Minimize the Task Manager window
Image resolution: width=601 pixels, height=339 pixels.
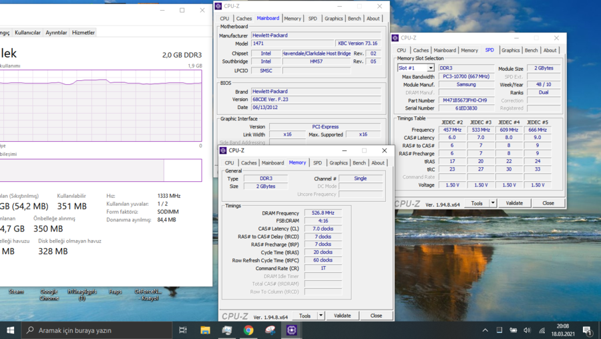(x=162, y=11)
